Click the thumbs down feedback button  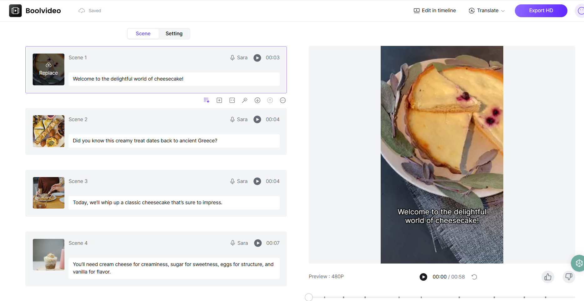point(569,277)
